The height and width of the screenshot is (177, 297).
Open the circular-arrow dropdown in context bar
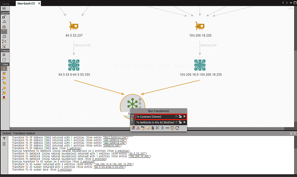(x=177, y=128)
